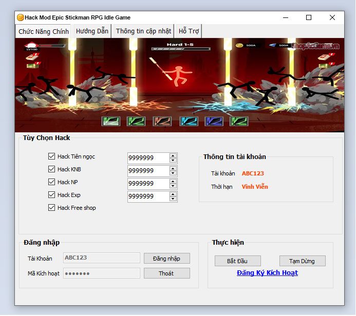Disable the Hack Exp checkbox

click(51, 195)
